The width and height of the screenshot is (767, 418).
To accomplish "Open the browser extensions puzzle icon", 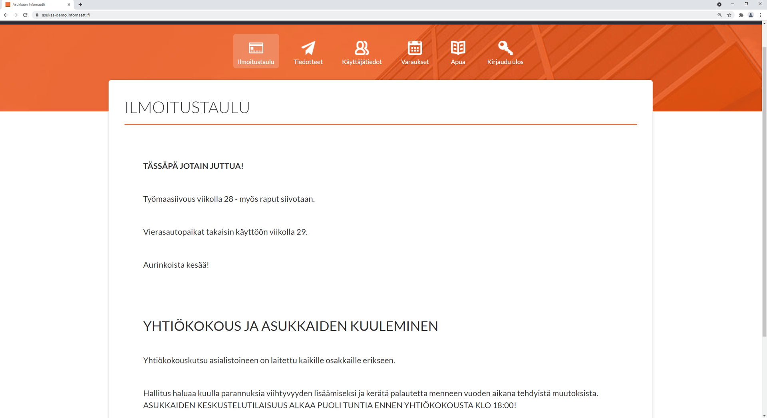I will [x=741, y=15].
